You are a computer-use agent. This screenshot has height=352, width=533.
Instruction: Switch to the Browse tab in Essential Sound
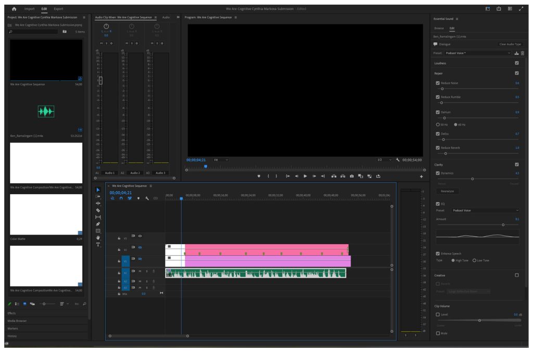439,28
